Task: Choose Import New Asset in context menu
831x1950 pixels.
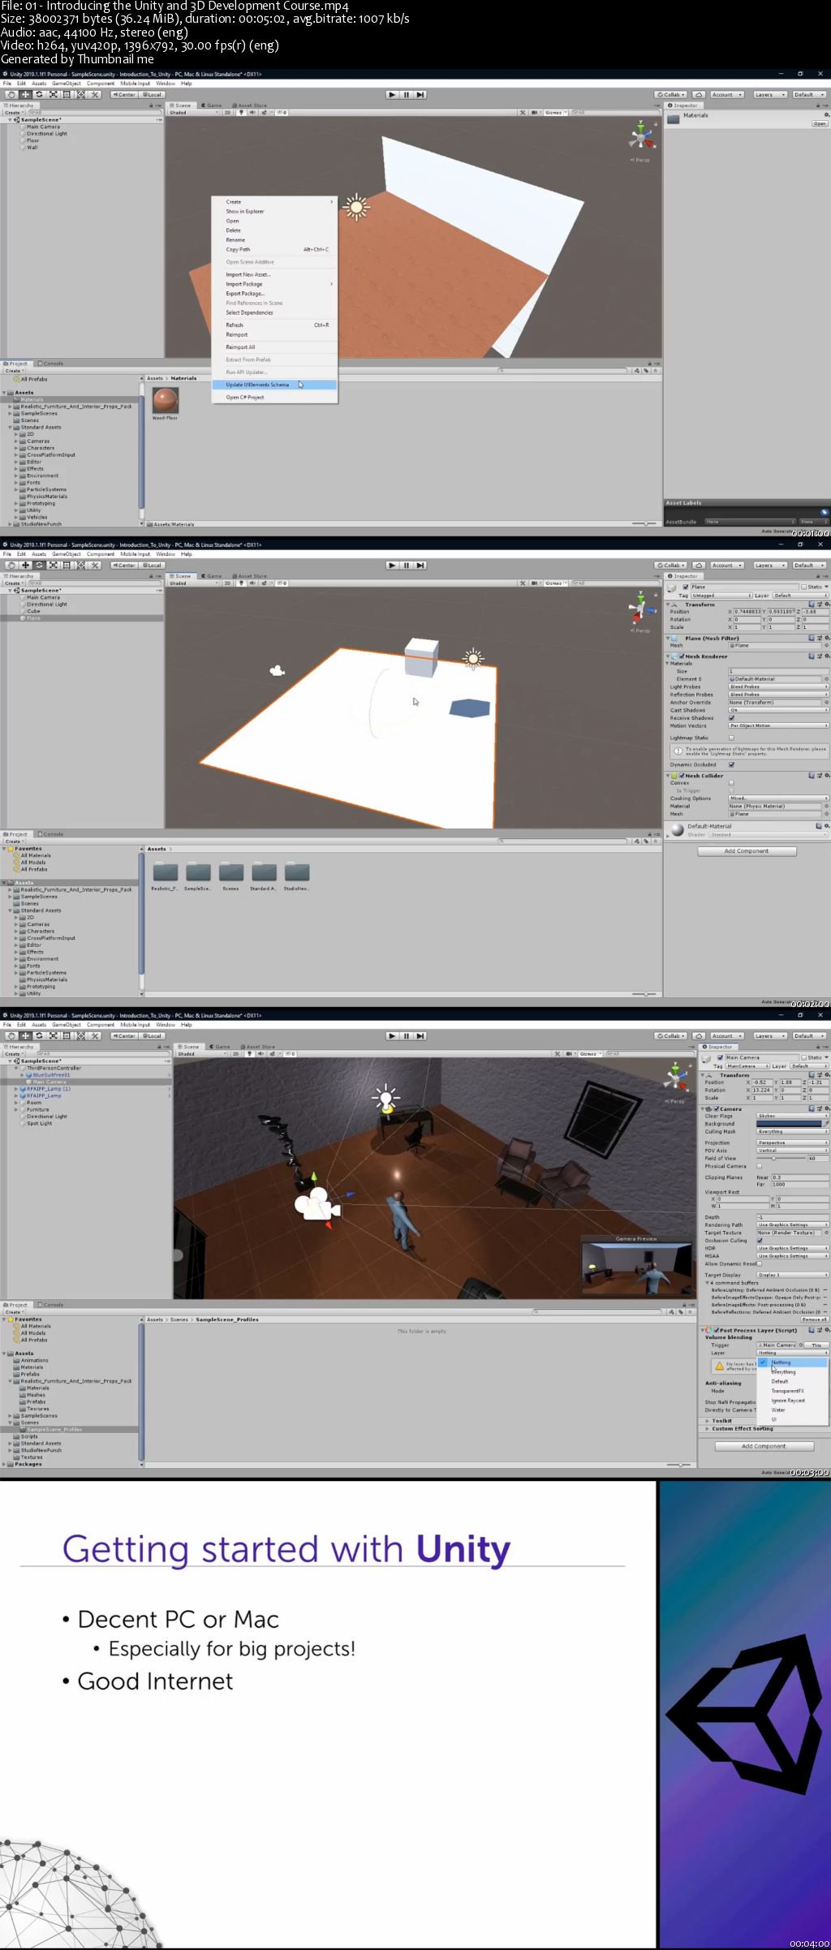Action: pyautogui.click(x=274, y=274)
